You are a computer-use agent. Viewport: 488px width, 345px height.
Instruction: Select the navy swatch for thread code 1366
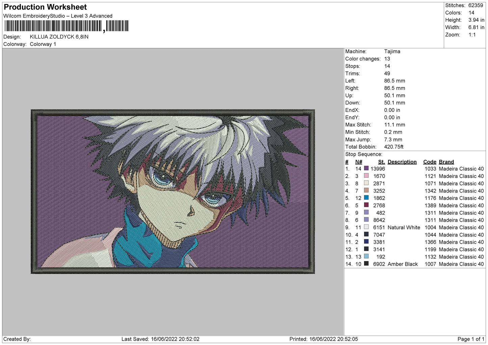366,242
